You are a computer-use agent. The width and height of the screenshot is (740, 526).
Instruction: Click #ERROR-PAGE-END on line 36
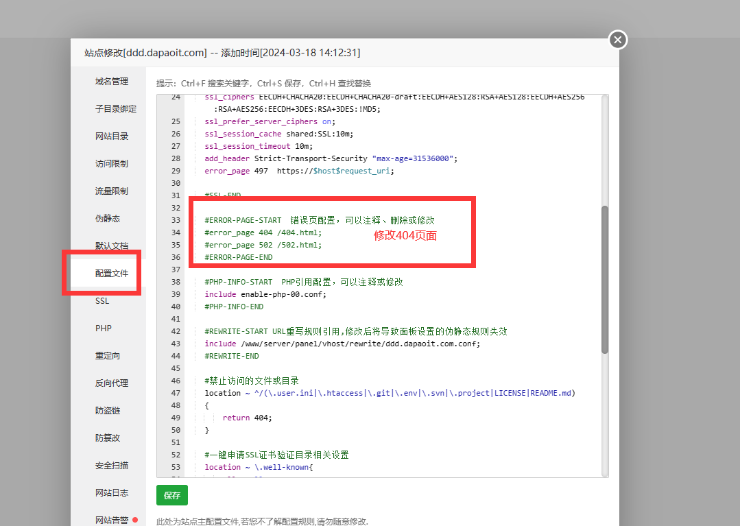pyautogui.click(x=239, y=257)
